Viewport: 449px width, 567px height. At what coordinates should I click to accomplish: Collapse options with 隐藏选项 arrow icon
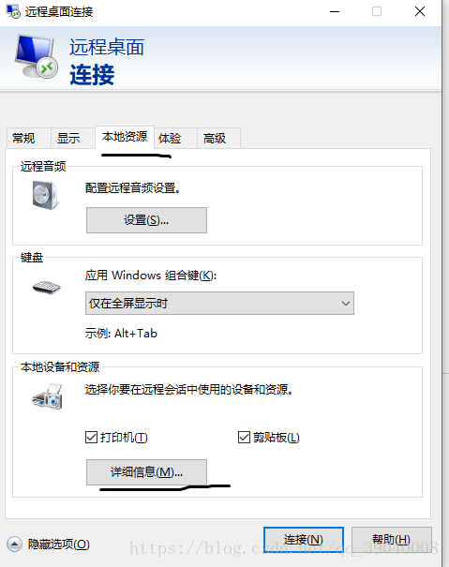[x=14, y=544]
